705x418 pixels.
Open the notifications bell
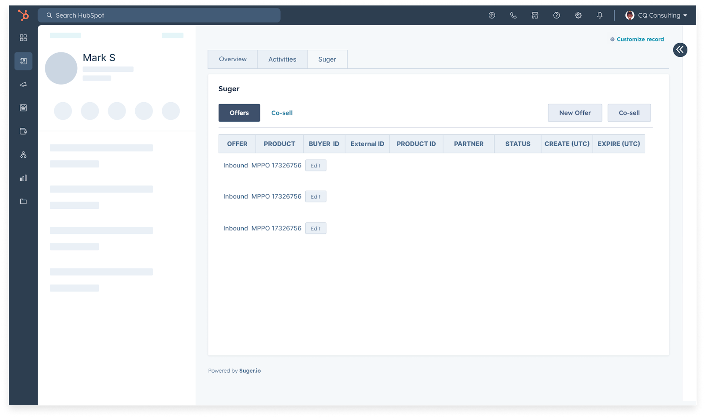(600, 15)
